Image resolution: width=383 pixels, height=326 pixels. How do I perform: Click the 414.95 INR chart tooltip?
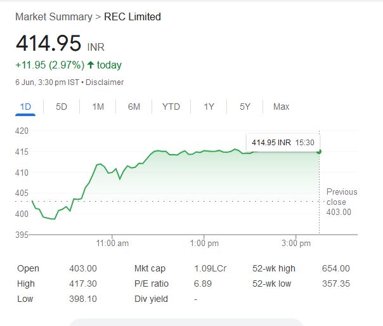(283, 143)
